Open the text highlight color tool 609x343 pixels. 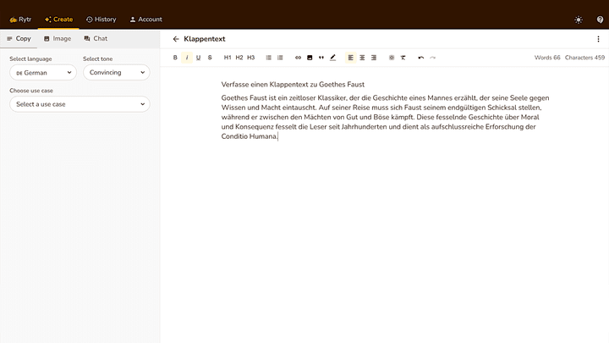pos(333,58)
